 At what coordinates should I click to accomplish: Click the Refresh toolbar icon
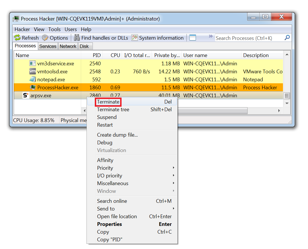(x=17, y=38)
